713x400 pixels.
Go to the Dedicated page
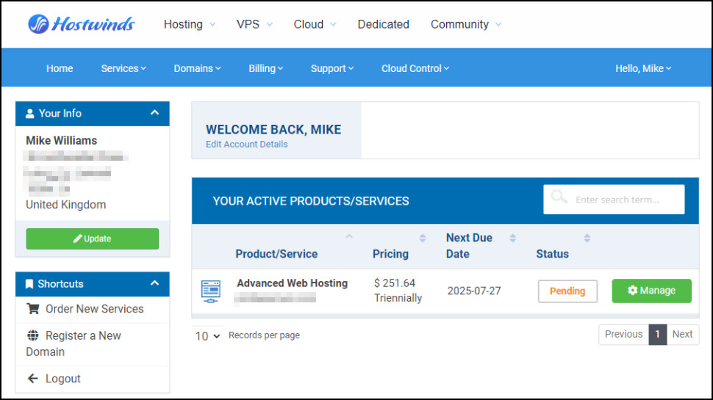tap(383, 24)
